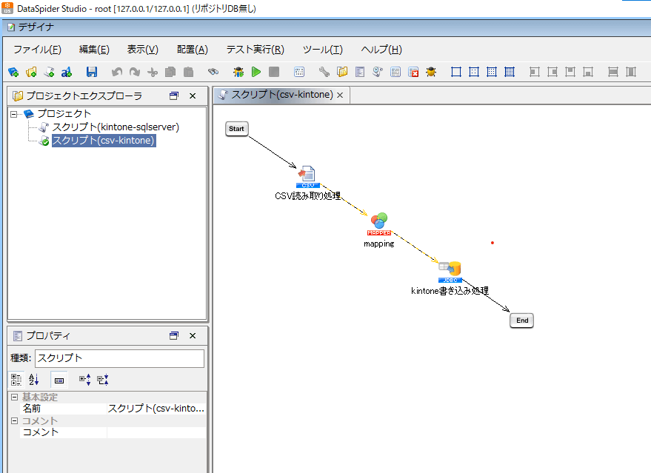Collapse the コメント property group

point(15,420)
